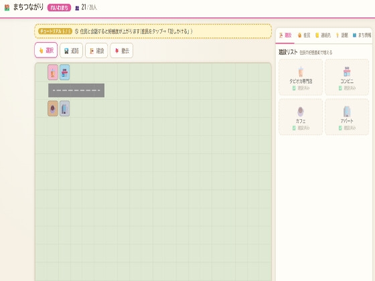Click the 21/20人 population count
375x281 pixels.
click(x=89, y=7)
